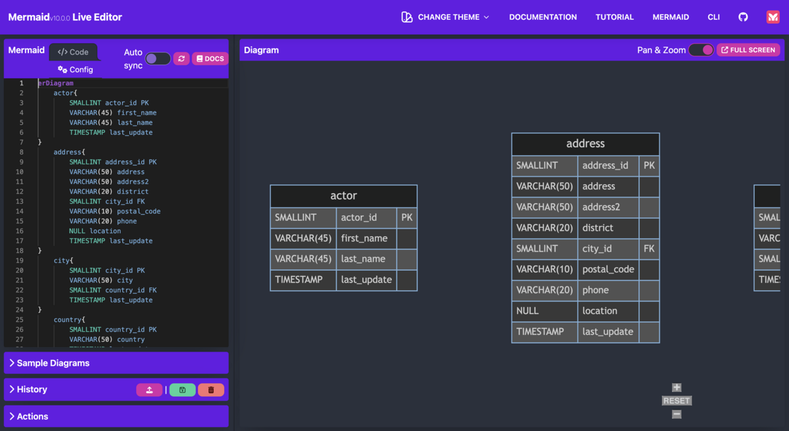Click the Diagram panel title

[261, 50]
